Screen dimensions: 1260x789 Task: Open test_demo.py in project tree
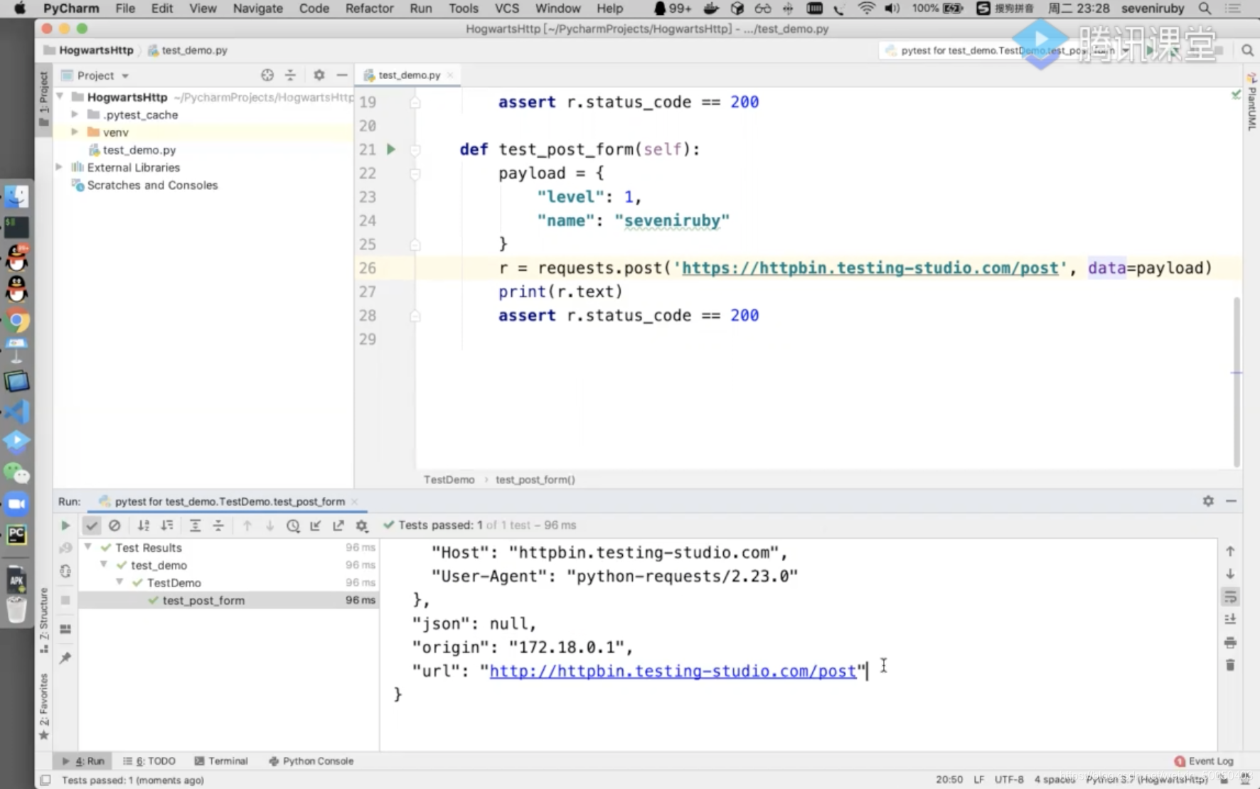point(139,150)
